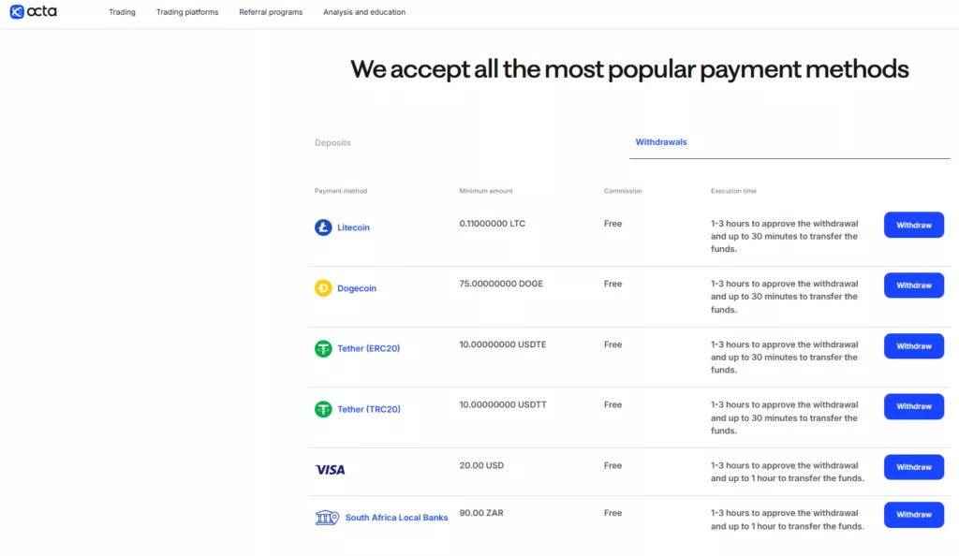Withdraw via South Africa Local Banks

tap(914, 515)
